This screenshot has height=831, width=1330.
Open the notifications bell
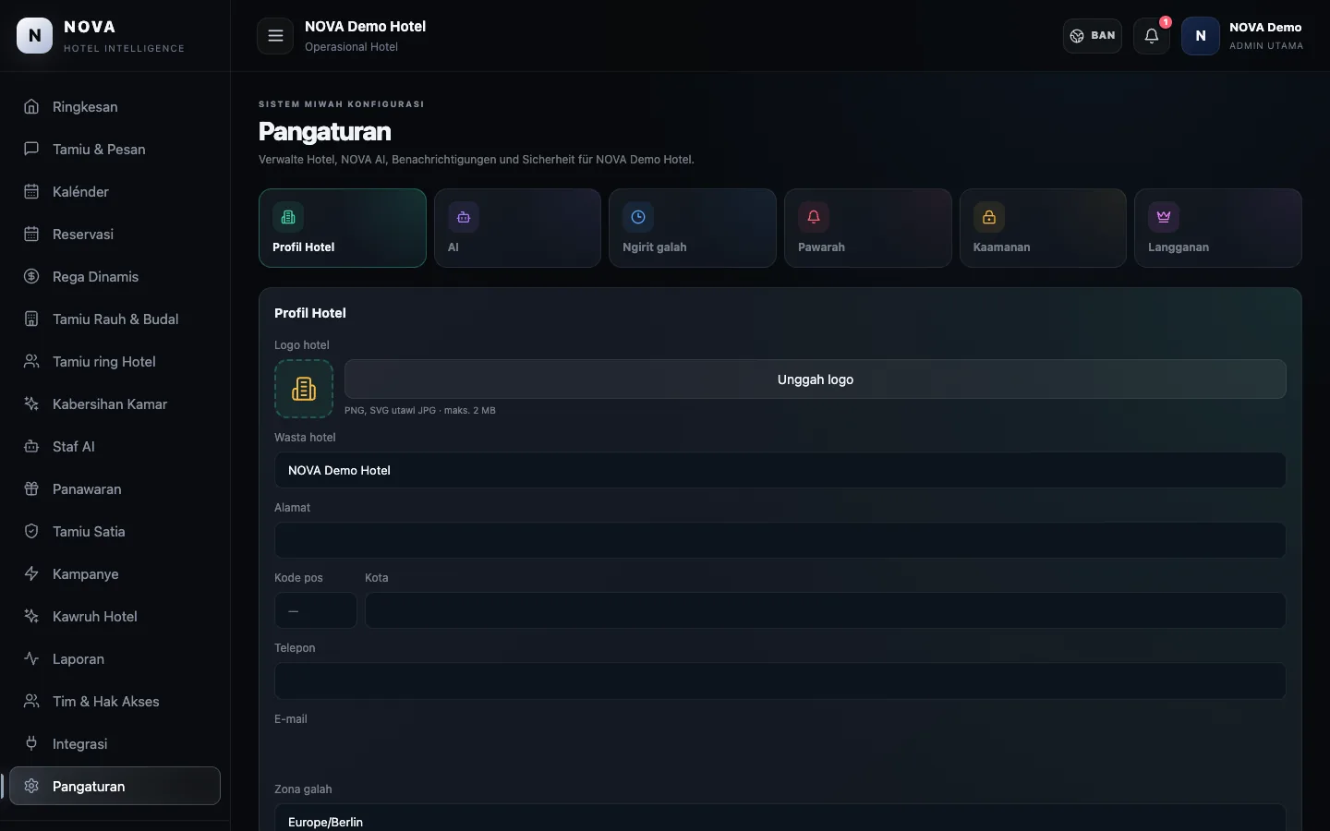point(1152,36)
